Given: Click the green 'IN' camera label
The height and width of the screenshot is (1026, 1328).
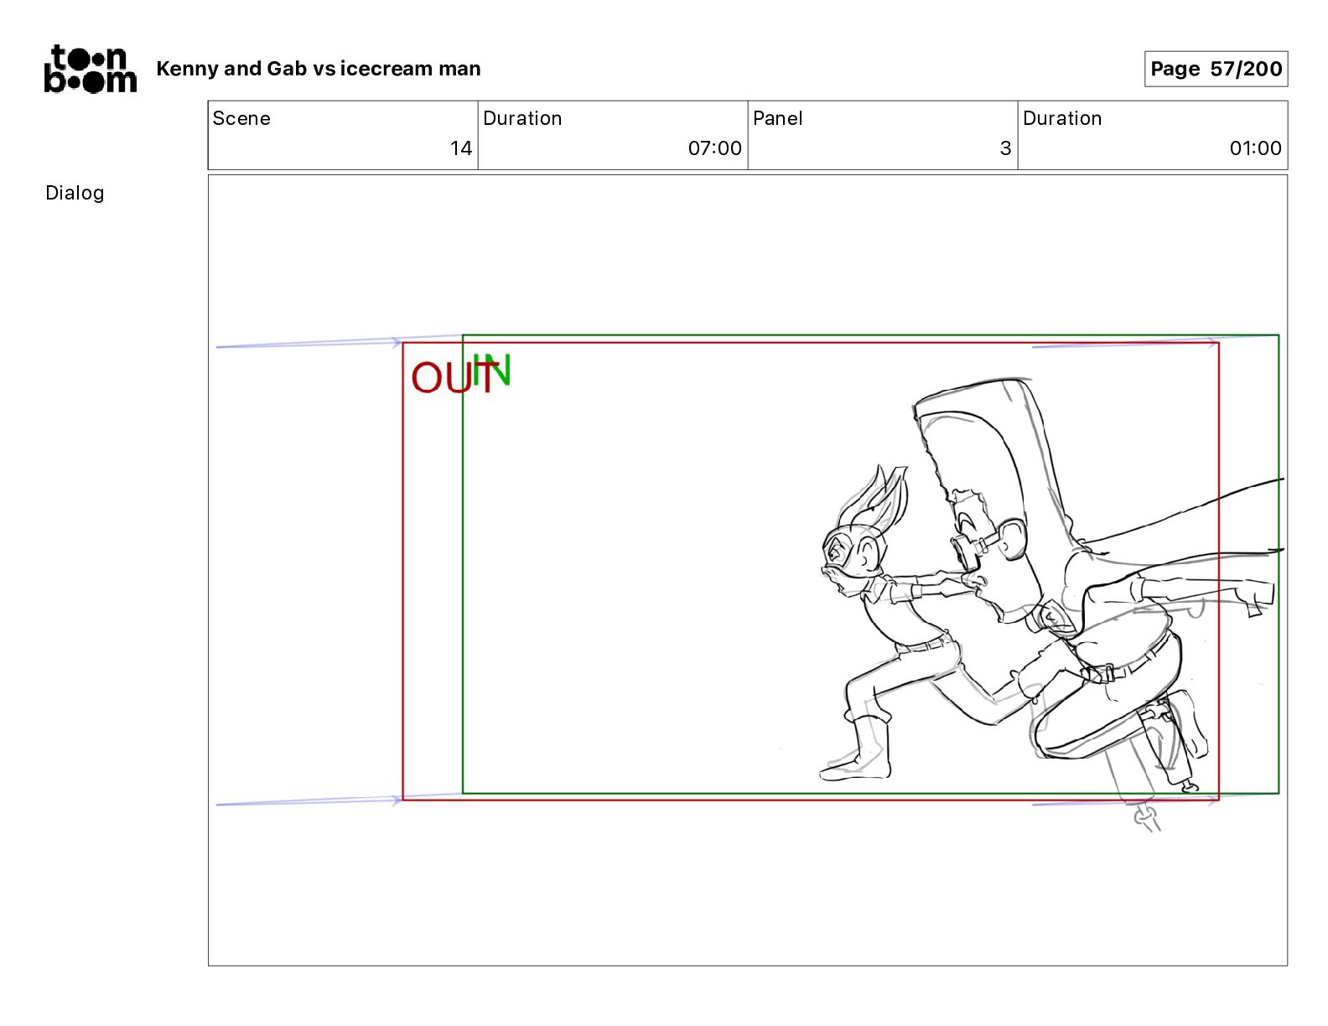Looking at the screenshot, I should pyautogui.click(x=491, y=370).
